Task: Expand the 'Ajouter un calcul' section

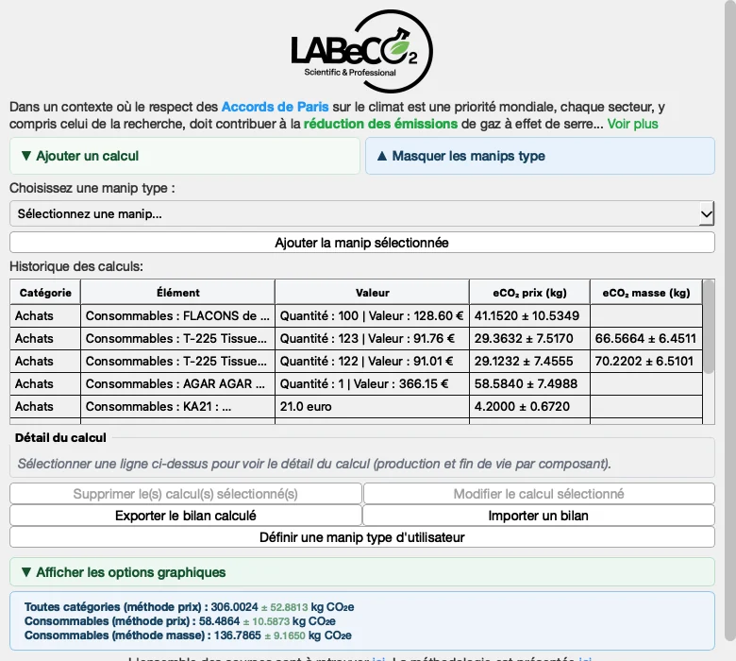Action: point(184,156)
